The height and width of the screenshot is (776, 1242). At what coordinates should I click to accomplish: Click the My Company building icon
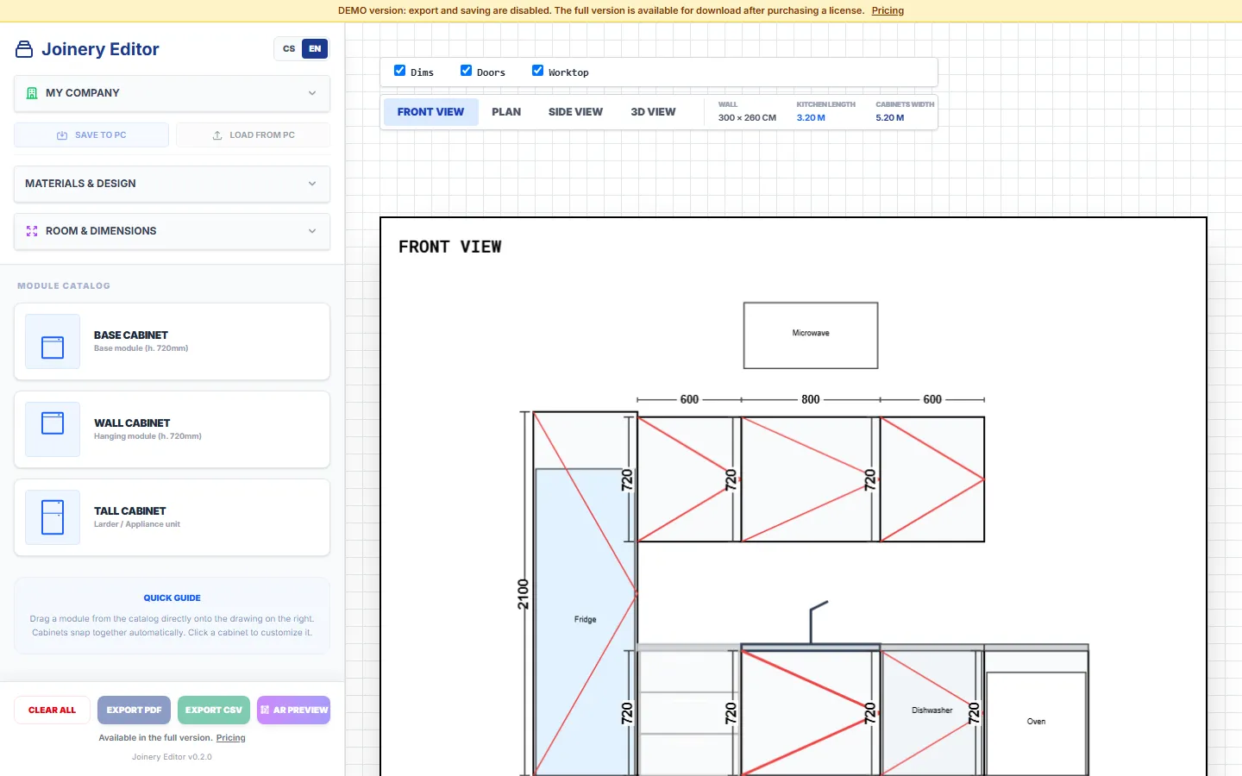click(x=32, y=93)
